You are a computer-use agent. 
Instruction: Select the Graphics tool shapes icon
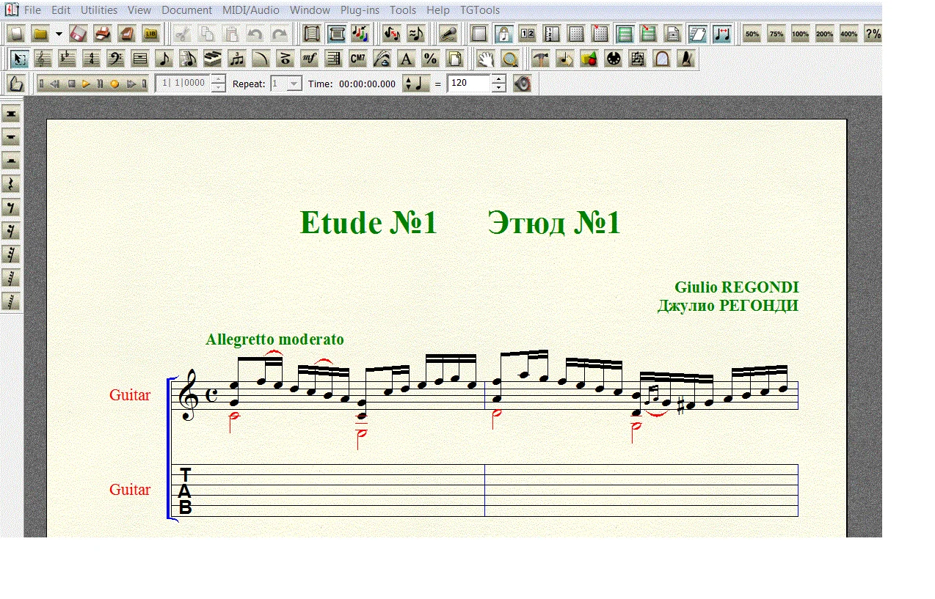tap(589, 59)
